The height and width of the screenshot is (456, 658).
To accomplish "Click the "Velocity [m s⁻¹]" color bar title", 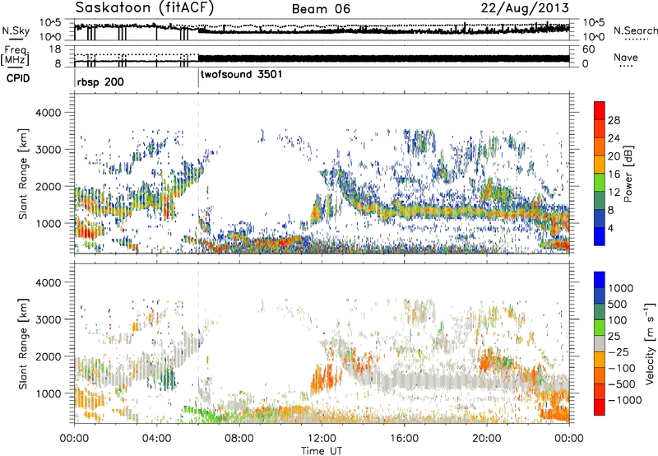I will pos(650,342).
